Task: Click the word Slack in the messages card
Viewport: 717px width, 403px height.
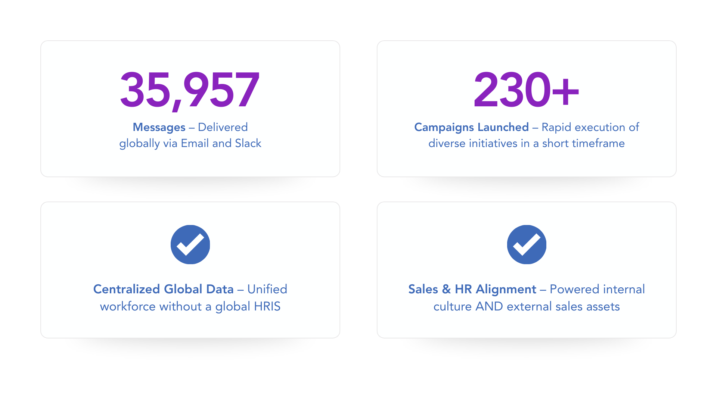Action: 248,143
